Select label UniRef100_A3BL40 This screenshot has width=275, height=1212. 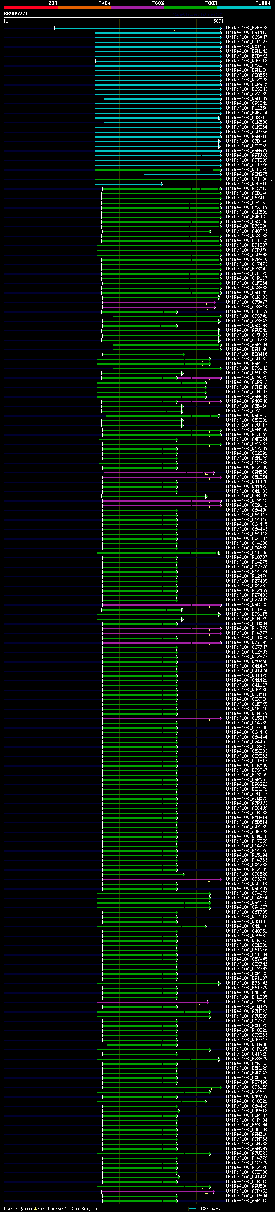point(247,193)
